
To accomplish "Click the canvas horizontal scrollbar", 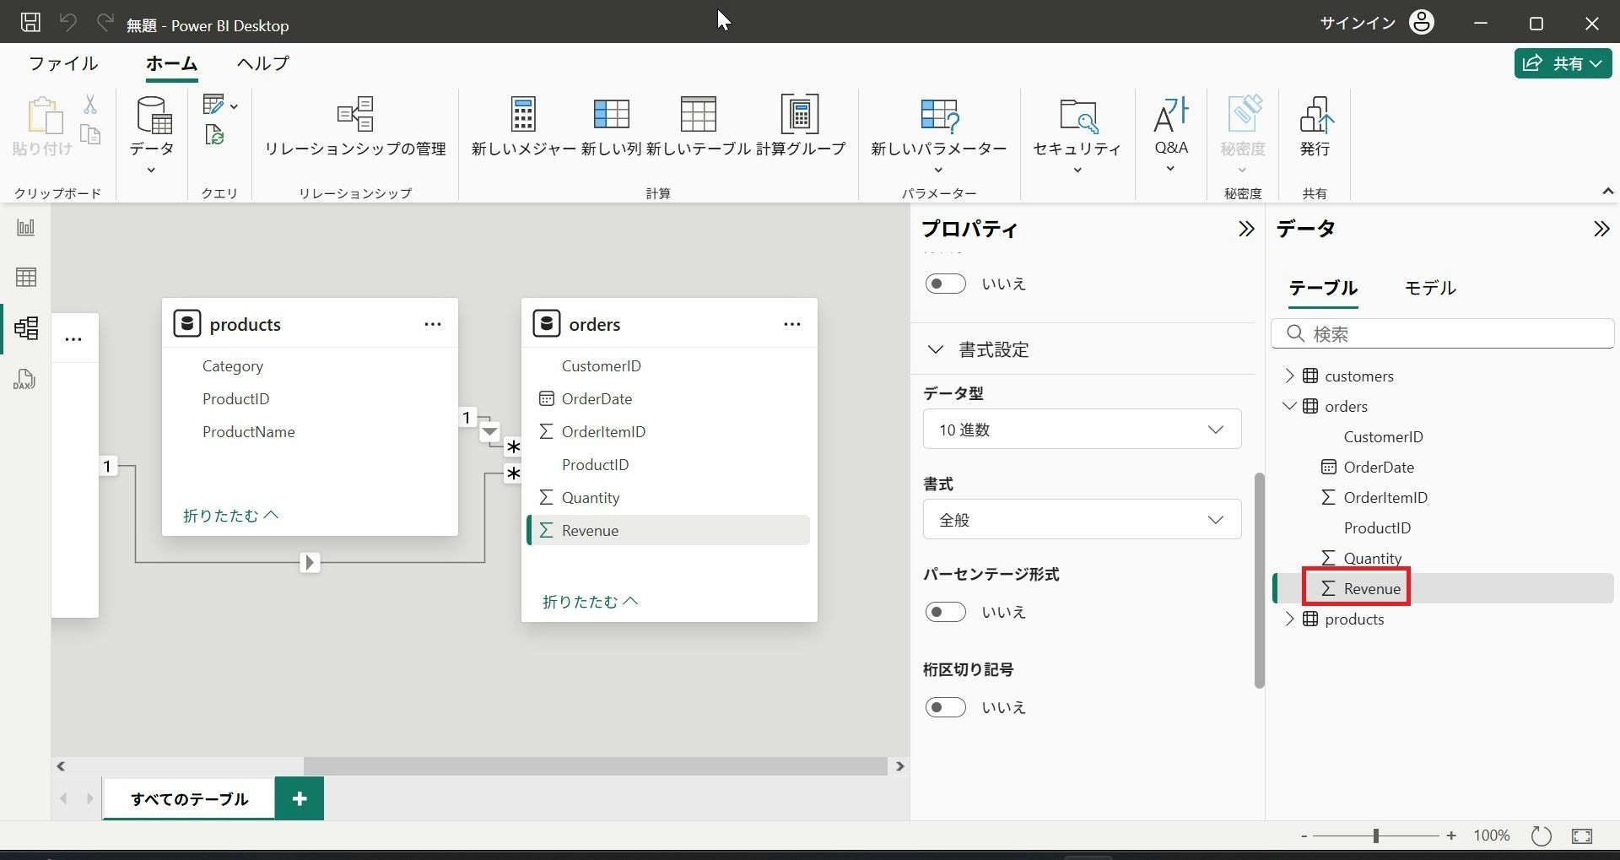I will pos(596,765).
